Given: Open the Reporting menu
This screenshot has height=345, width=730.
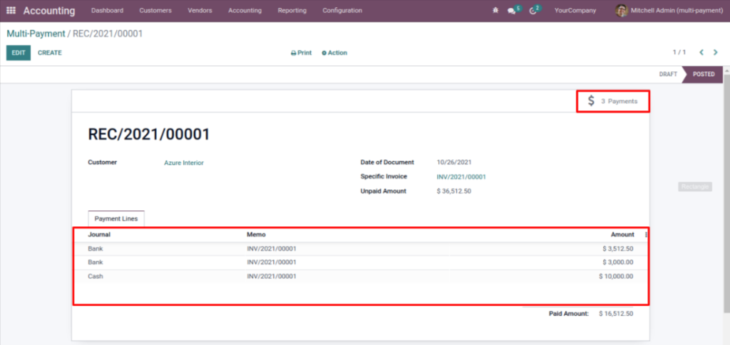Looking at the screenshot, I should click(x=292, y=10).
